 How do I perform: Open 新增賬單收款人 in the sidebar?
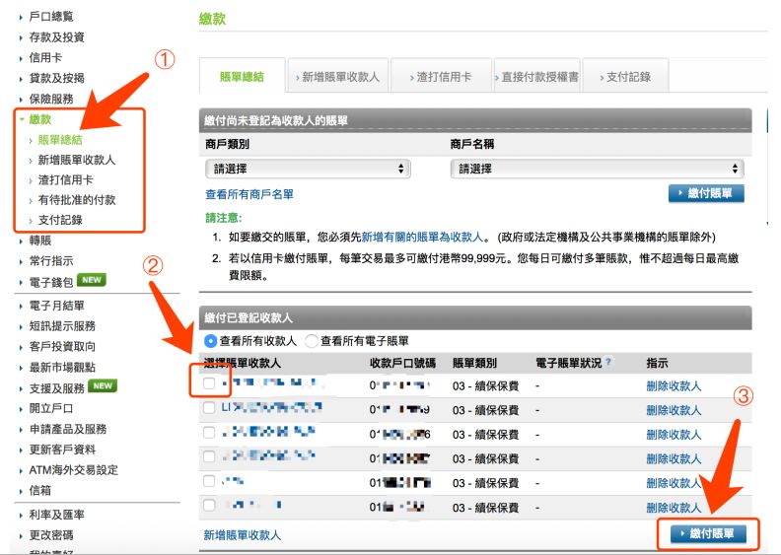[76, 160]
